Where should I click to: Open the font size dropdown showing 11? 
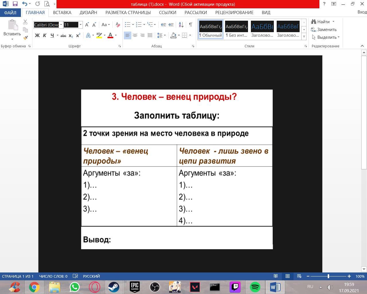point(80,25)
